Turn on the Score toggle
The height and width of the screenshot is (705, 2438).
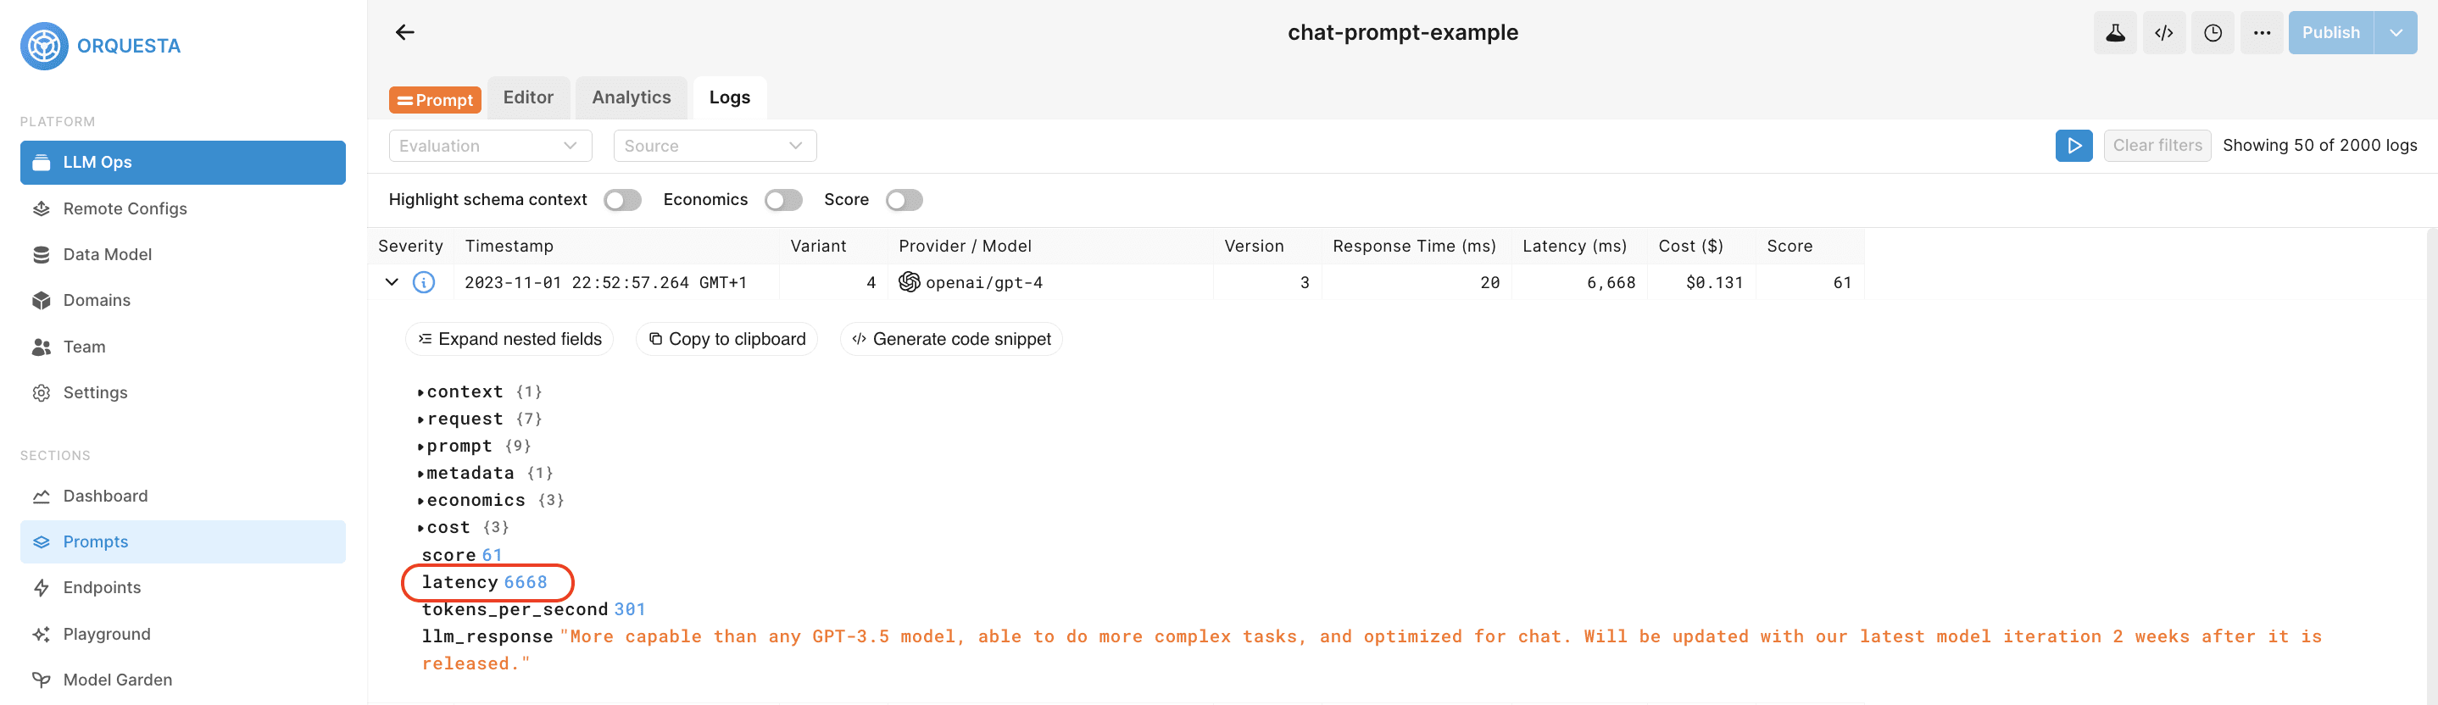coord(904,200)
